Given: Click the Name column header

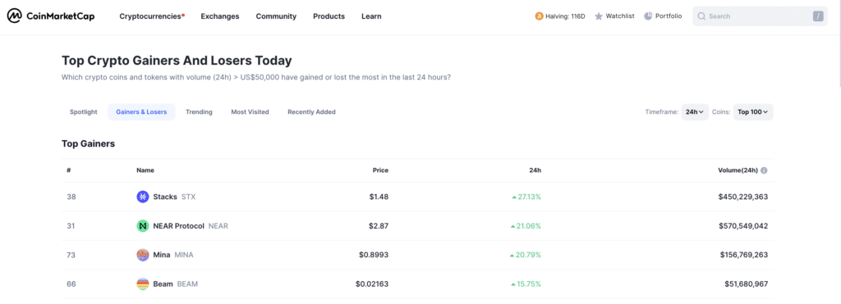Looking at the screenshot, I should click(145, 170).
